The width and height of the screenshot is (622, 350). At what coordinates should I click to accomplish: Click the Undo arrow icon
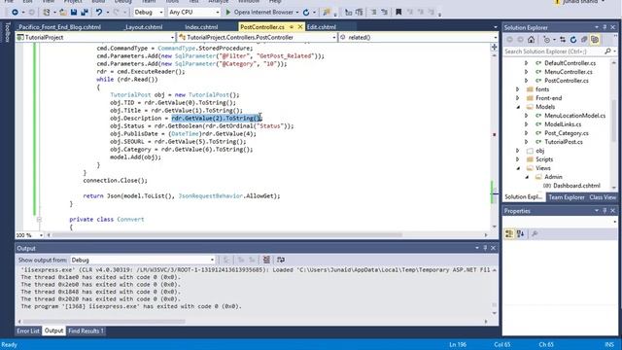click(99, 13)
